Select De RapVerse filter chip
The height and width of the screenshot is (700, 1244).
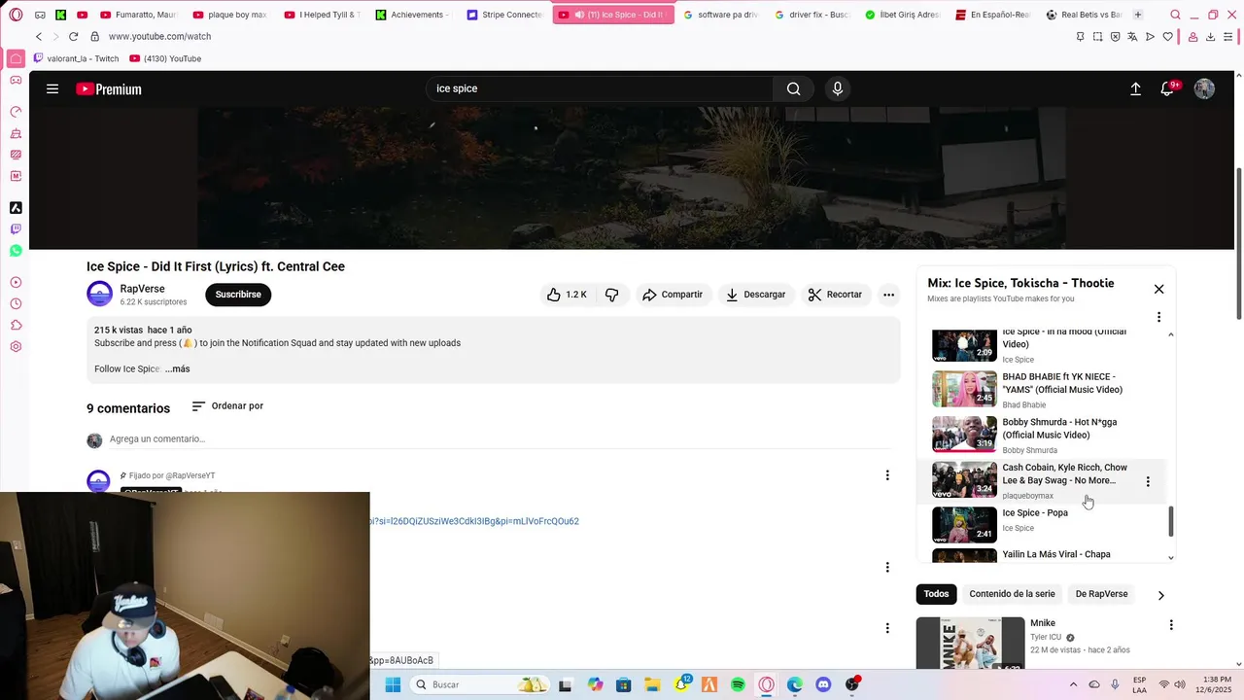tap(1101, 594)
